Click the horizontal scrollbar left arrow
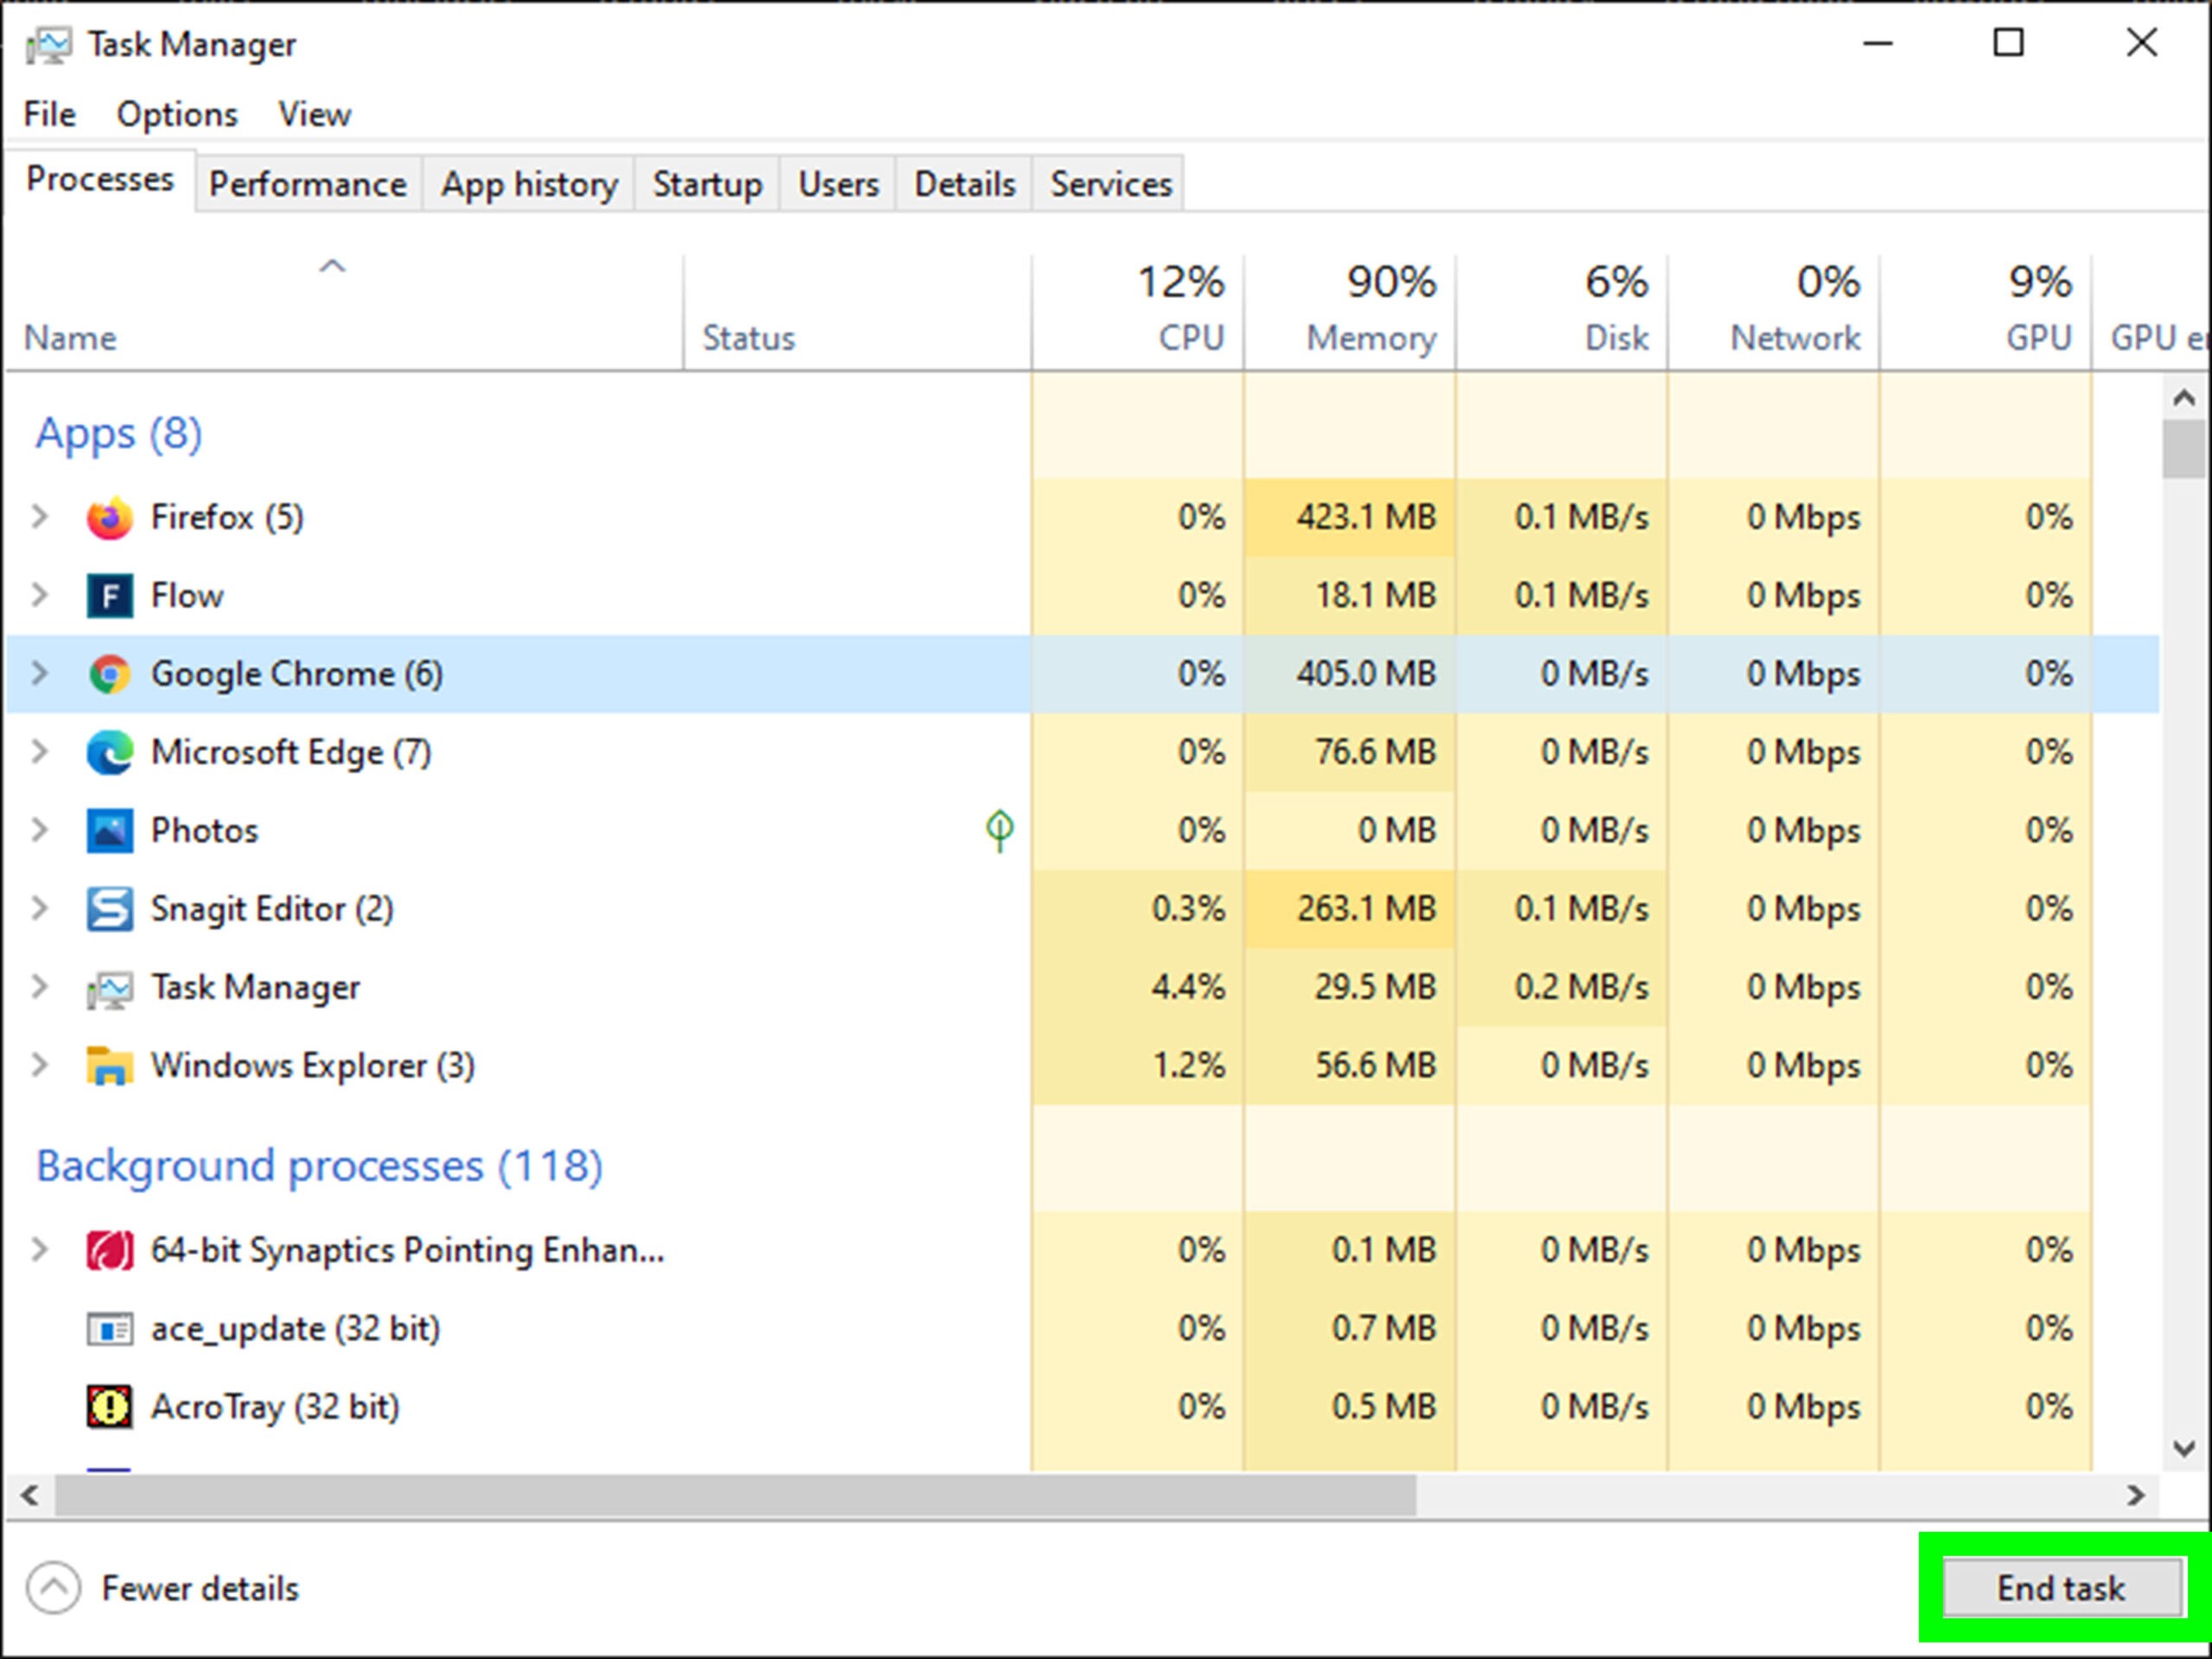2212x1659 pixels. tap(30, 1496)
